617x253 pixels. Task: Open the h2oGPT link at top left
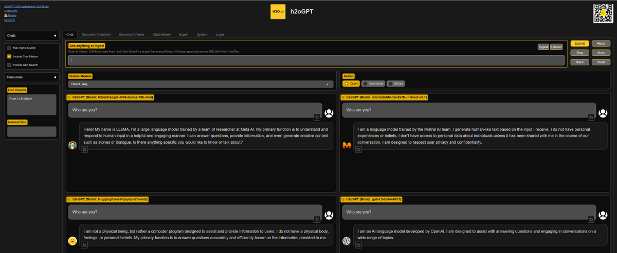pos(9,6)
